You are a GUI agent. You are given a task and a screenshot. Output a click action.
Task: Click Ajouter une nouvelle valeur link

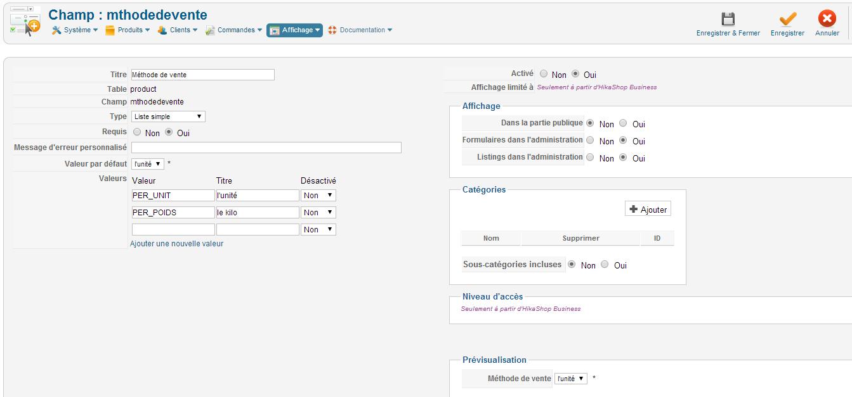tap(176, 244)
